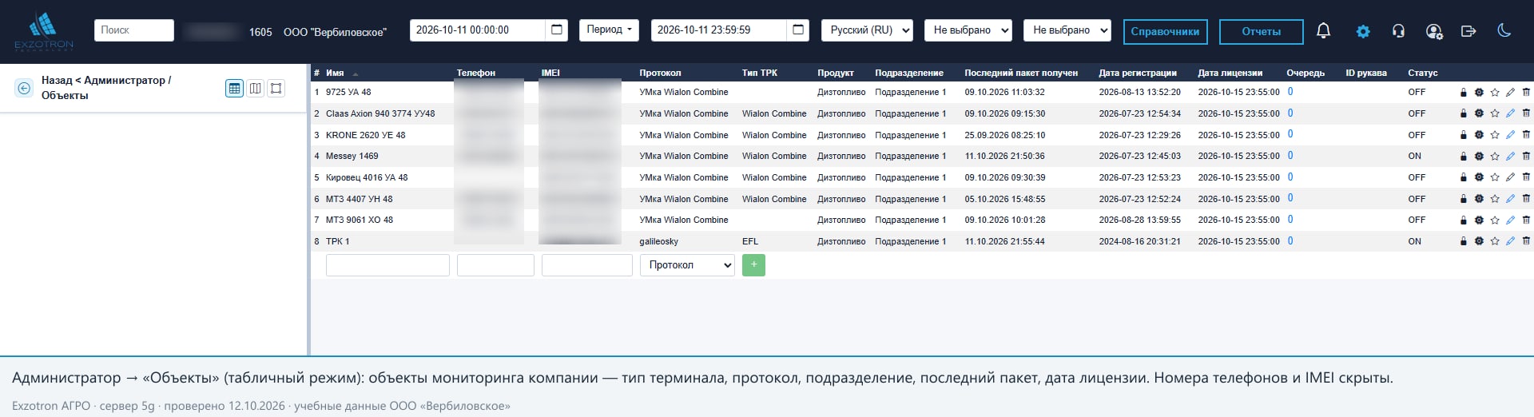Open the first Не выбрано dropdown
This screenshot has width=1534, height=417.
click(968, 30)
